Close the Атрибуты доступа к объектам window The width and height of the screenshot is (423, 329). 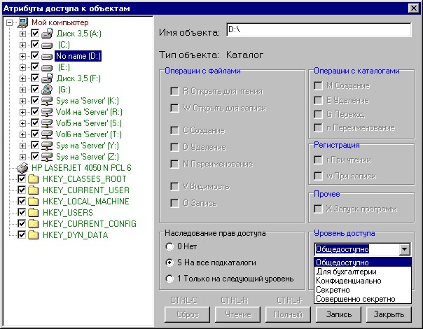point(414,8)
